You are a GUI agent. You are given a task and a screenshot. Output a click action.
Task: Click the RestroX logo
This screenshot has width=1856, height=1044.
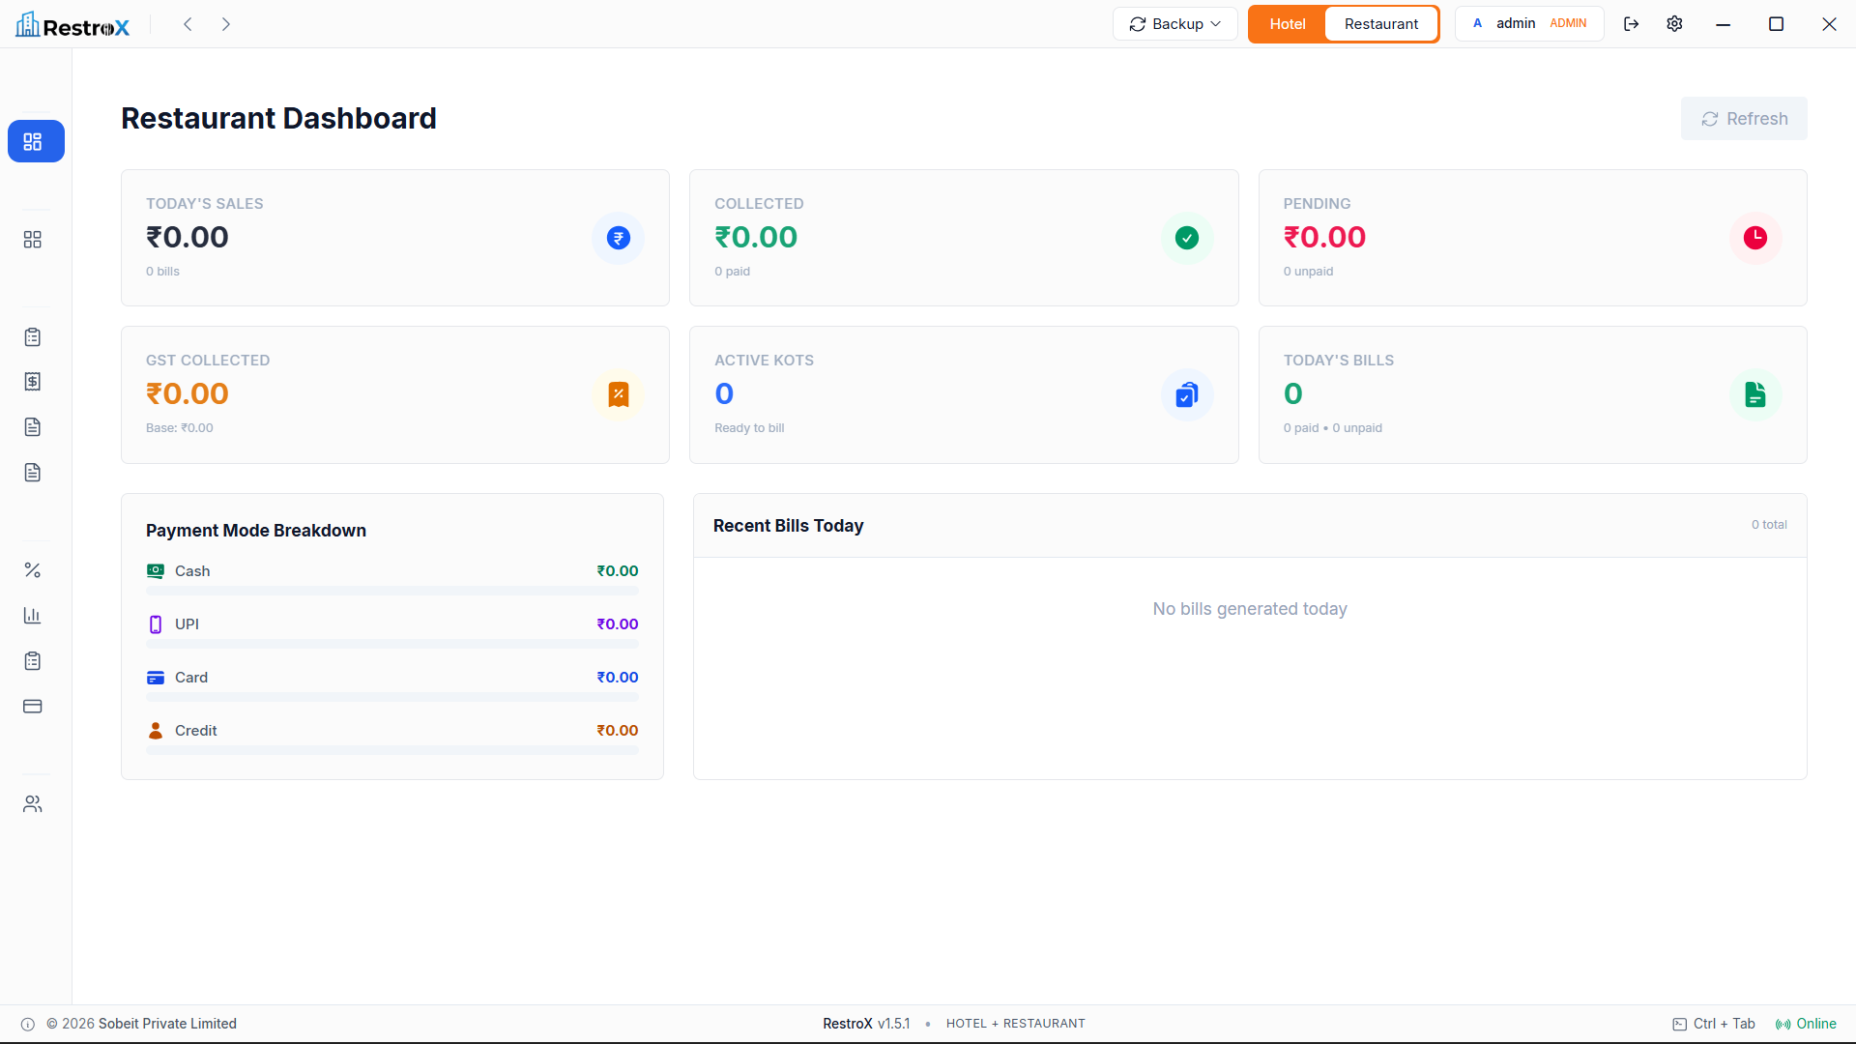click(72, 24)
